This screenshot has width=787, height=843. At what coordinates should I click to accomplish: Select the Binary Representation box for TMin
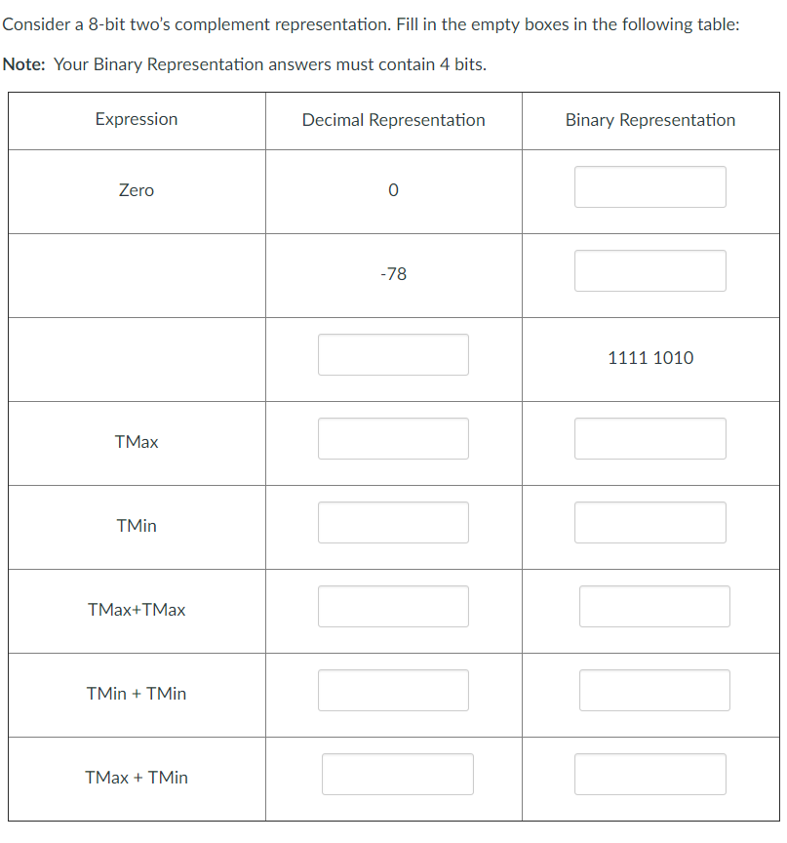(x=649, y=522)
